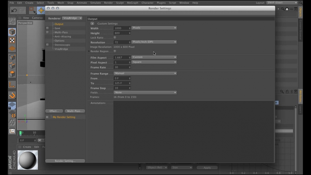This screenshot has width=311, height=175.
Task: Toggle the Snap magnet icon
Action: coord(12,95)
